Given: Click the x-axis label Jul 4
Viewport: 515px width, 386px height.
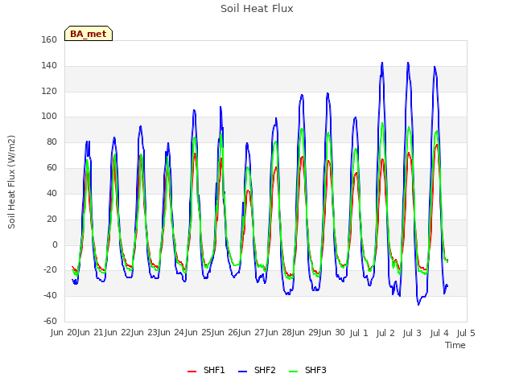Looking at the screenshot, I should (x=439, y=333).
